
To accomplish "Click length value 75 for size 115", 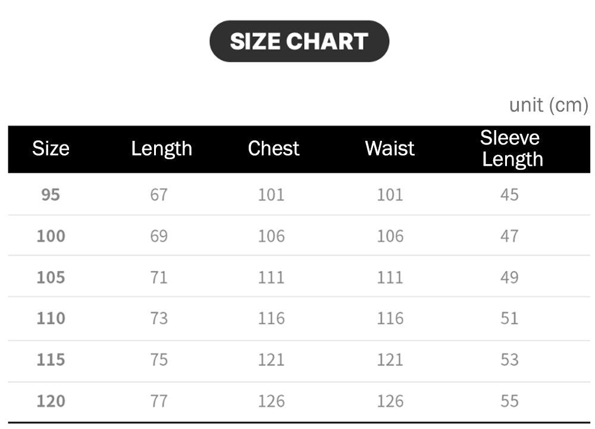I will 159,359.
